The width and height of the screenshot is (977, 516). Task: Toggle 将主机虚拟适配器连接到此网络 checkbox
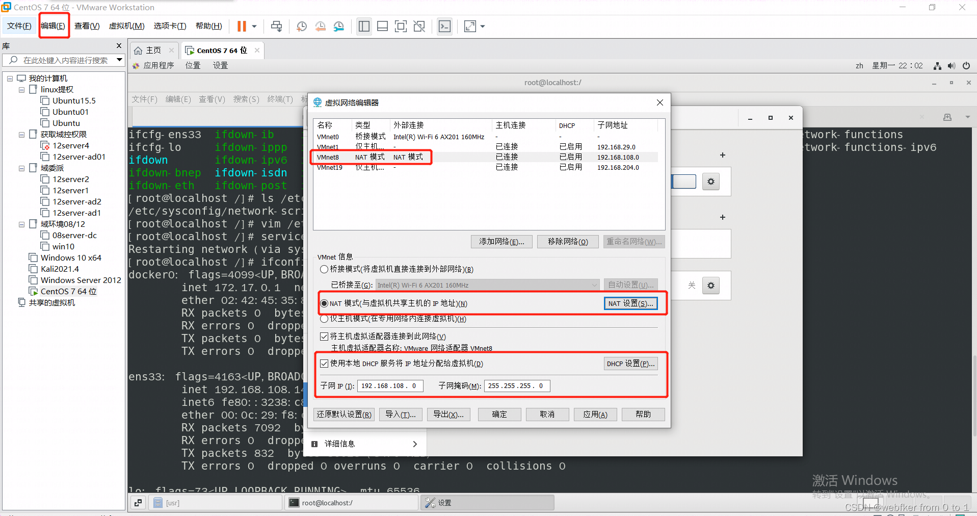pyautogui.click(x=324, y=337)
